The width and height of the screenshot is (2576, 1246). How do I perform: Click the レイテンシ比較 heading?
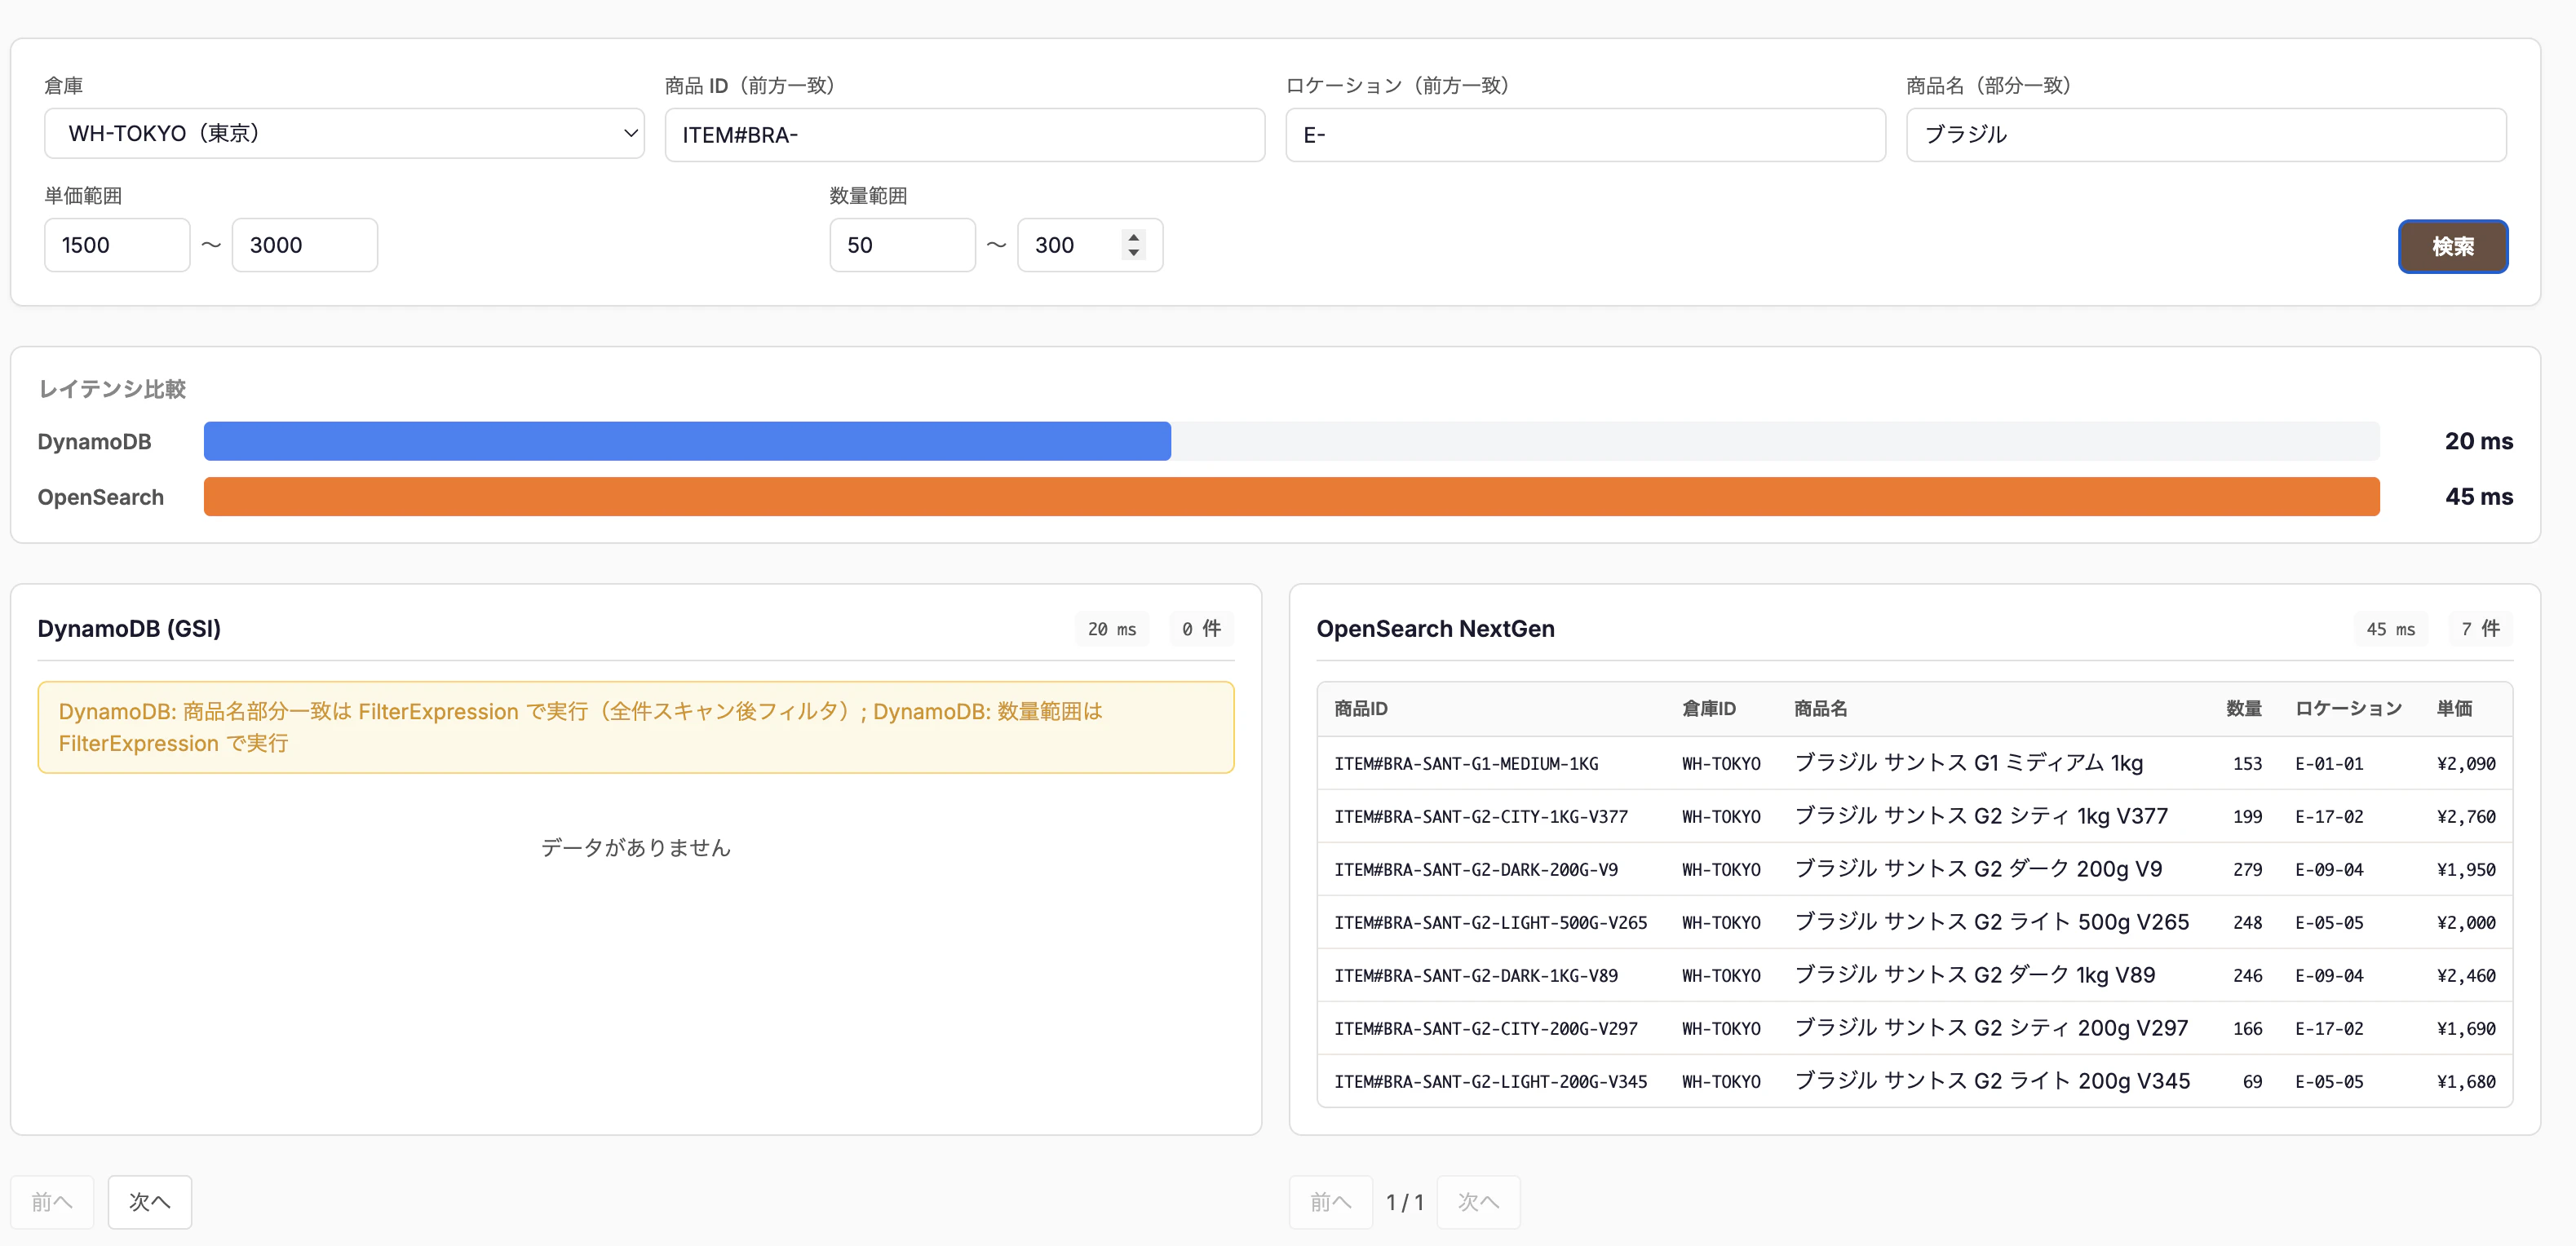click(x=112, y=389)
